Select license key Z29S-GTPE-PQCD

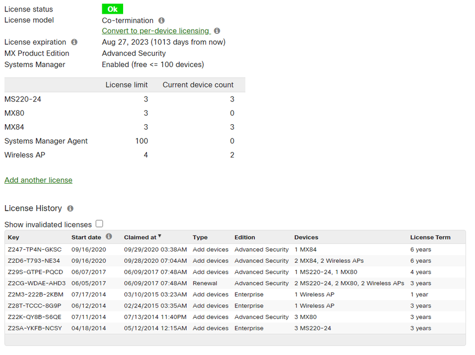pyautogui.click(x=36, y=272)
